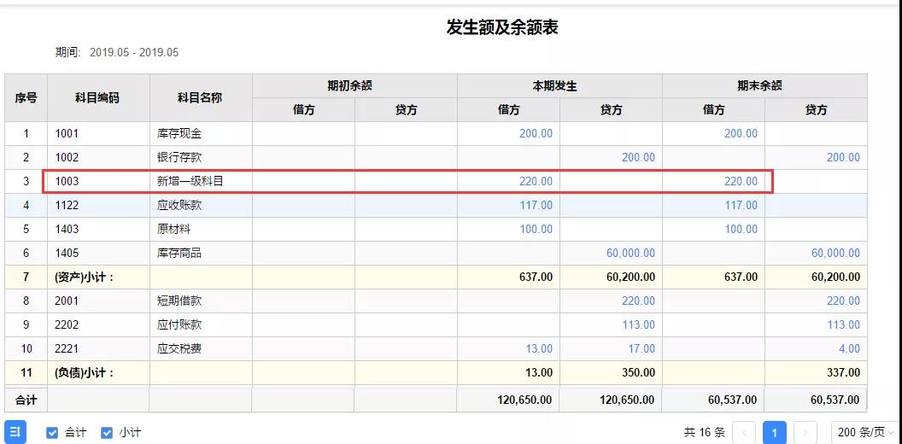Select the 原材料 account code 1403
Viewport: 902px width, 444px height.
[67, 230]
